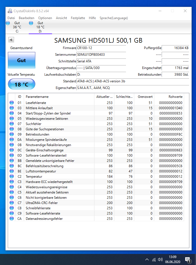Click the Seriennummer field
Viewport: 196px width, 265px height.
101,55
